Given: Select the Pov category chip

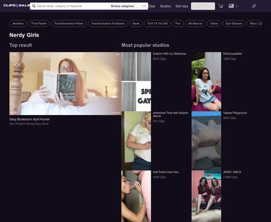Looking at the screenshot, I should coord(178,23).
